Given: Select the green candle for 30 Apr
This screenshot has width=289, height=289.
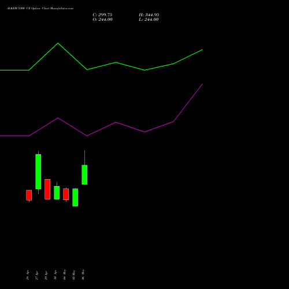Looking at the screenshot, I should click(x=57, y=192).
